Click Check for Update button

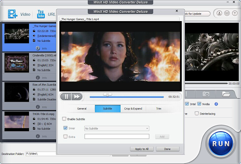click(197, 14)
